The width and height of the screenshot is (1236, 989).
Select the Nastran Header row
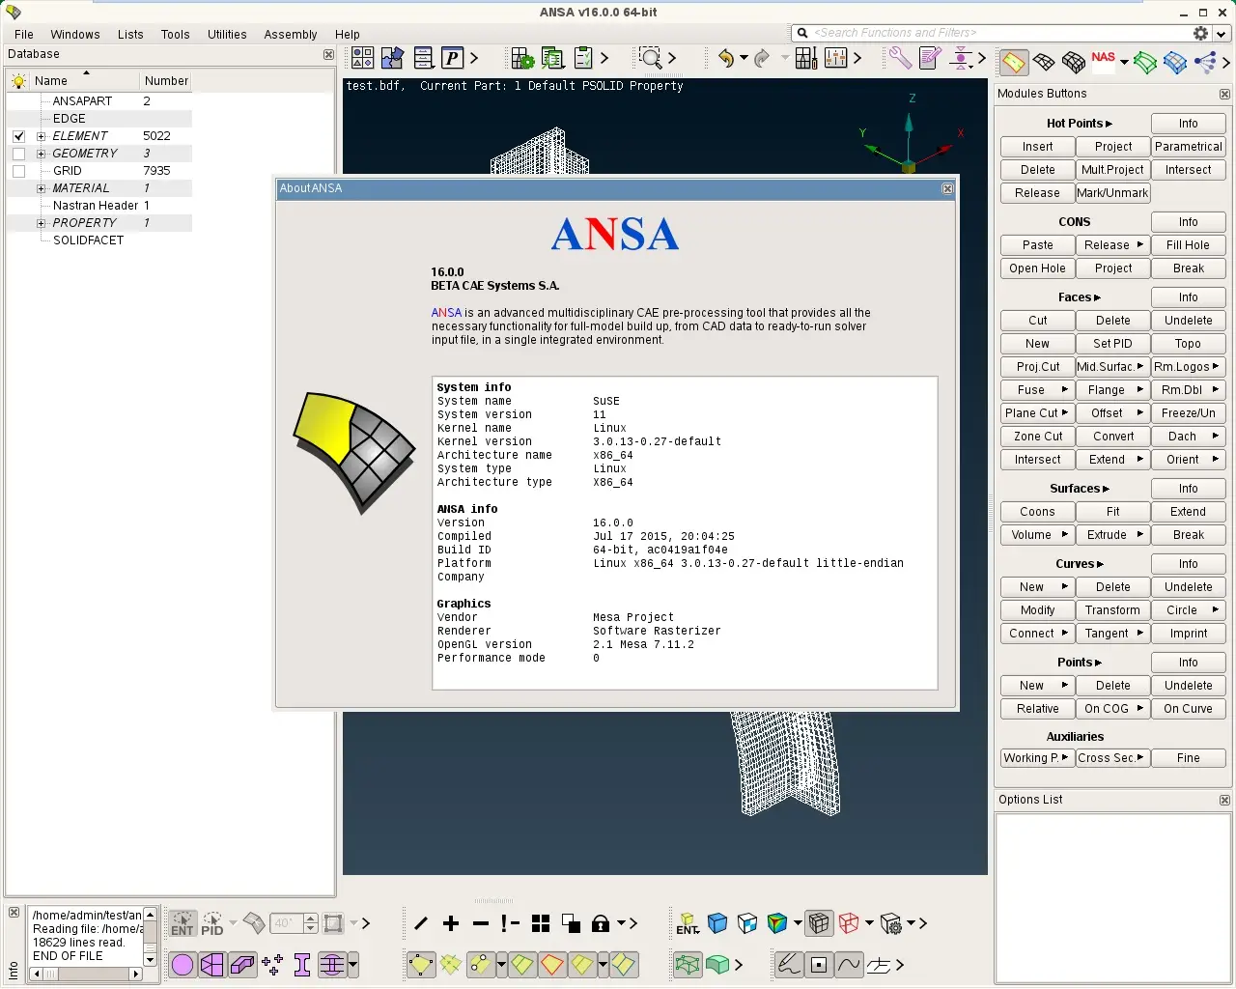(x=98, y=206)
